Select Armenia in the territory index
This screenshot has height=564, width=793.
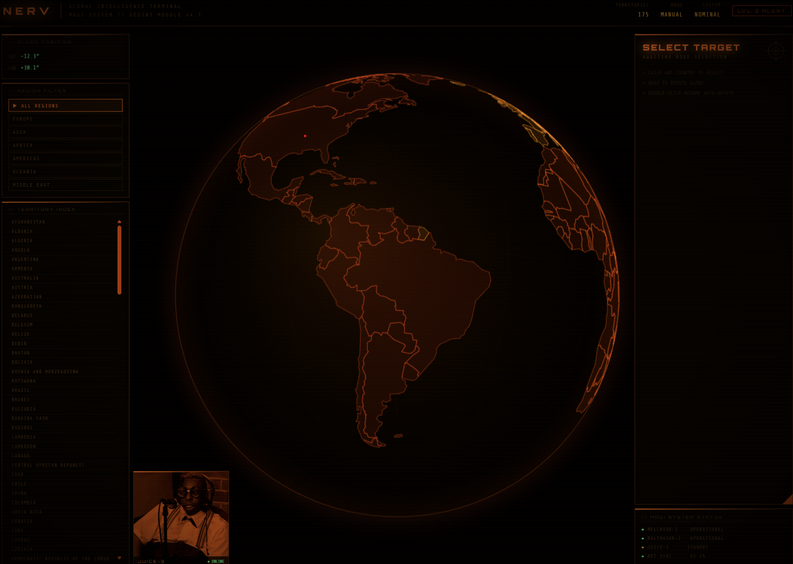62,269
